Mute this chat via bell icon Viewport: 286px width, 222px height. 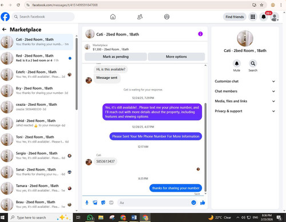coord(237,64)
